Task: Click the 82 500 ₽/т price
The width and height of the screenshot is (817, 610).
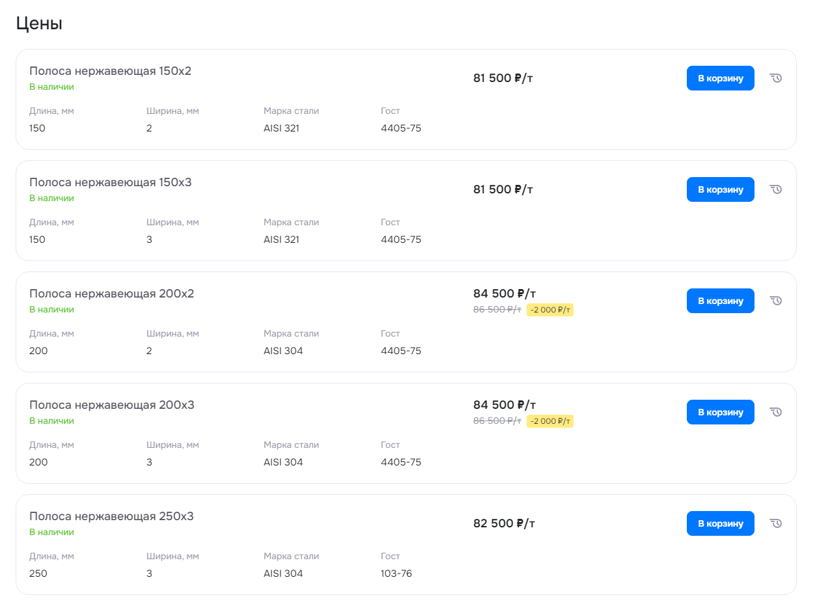Action: pos(504,523)
